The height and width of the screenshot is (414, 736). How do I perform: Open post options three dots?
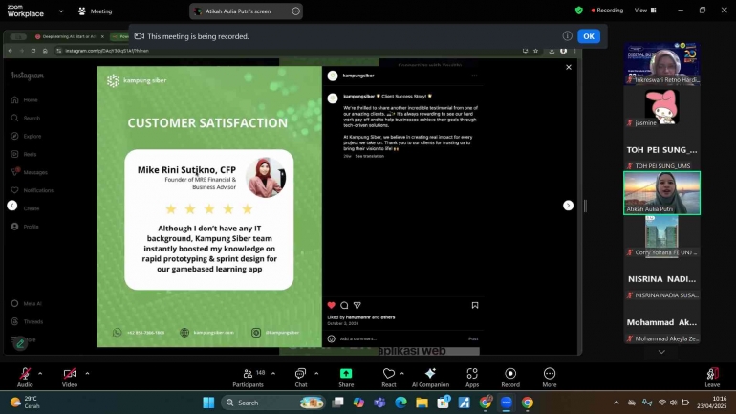click(474, 76)
